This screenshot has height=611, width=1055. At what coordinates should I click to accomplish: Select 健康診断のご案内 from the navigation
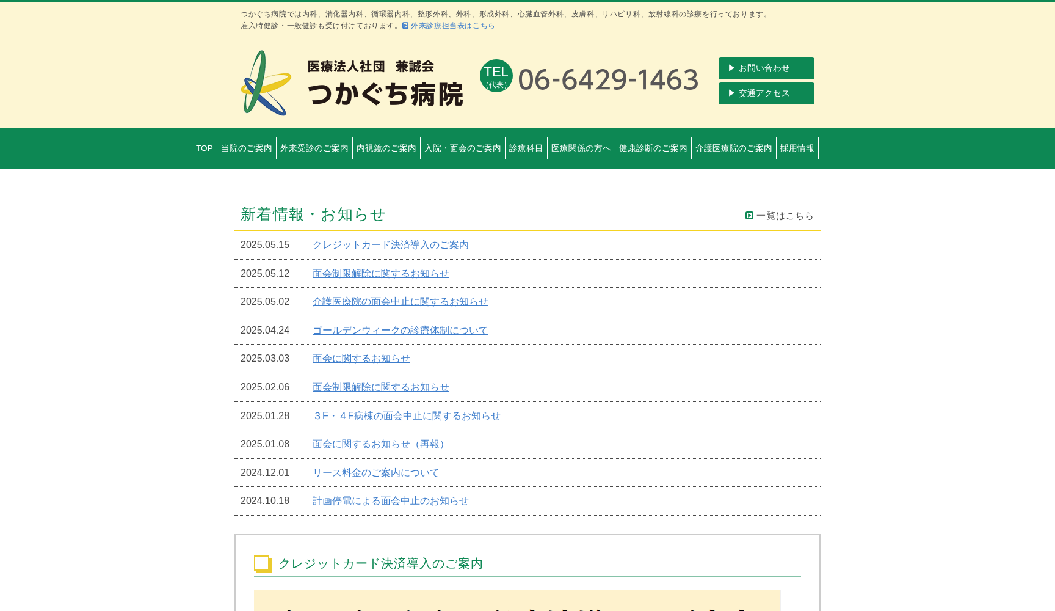[651, 148]
